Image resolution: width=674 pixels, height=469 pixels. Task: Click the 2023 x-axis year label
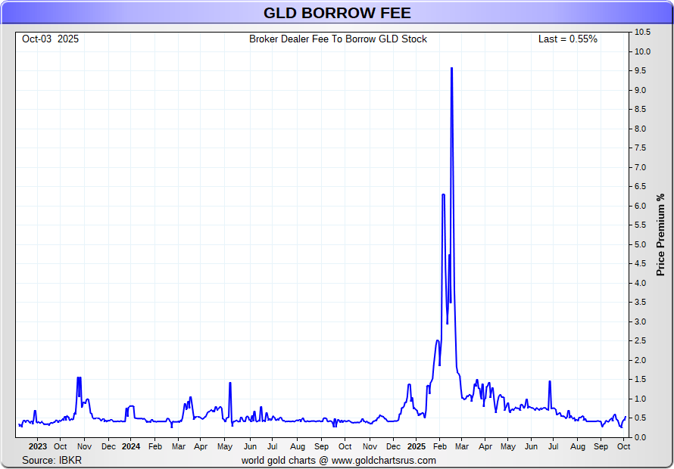tap(37, 446)
